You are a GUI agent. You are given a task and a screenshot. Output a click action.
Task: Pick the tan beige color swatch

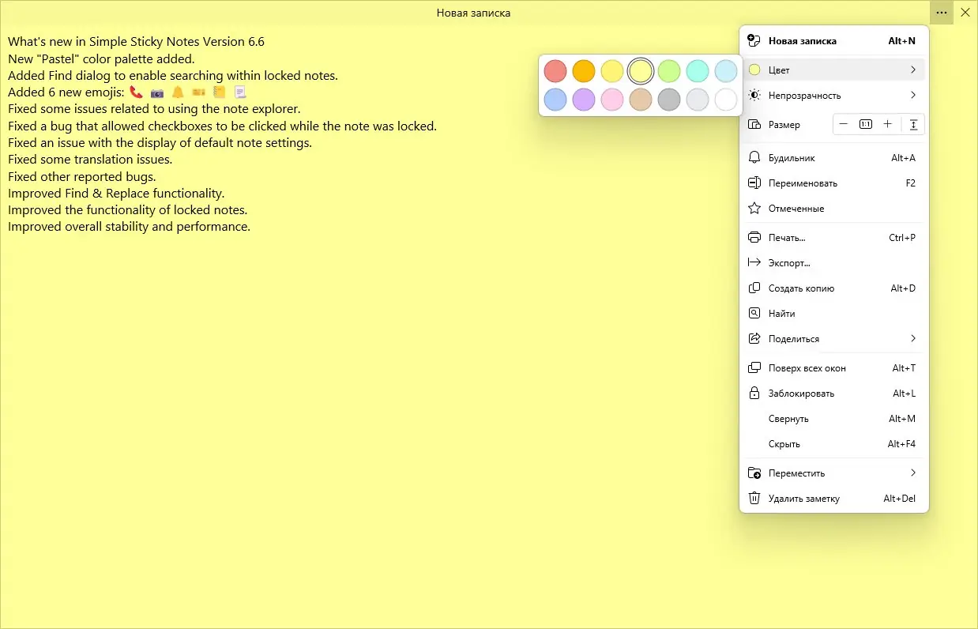641,100
